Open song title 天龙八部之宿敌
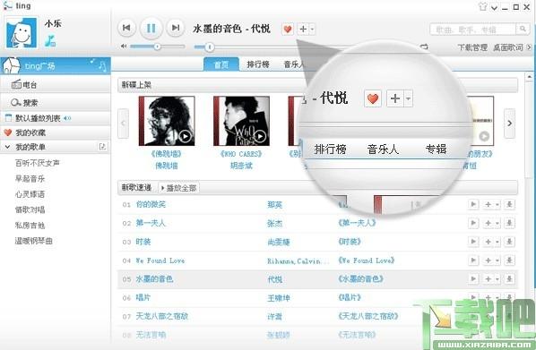Viewport: 536px width, 350px height. pos(162,316)
